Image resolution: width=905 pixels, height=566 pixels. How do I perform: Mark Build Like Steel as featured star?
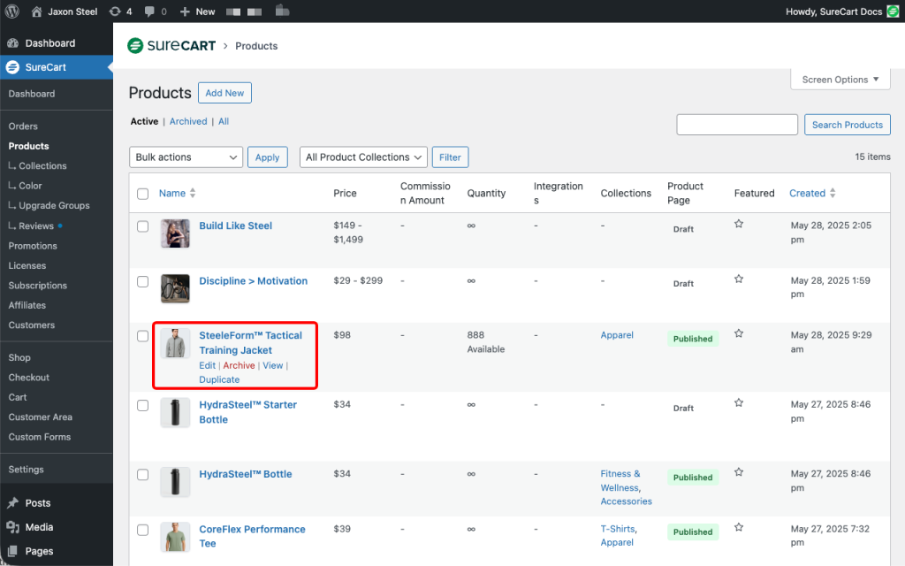(739, 225)
